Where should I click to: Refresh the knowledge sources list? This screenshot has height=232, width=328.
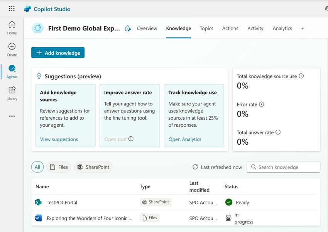point(195,167)
